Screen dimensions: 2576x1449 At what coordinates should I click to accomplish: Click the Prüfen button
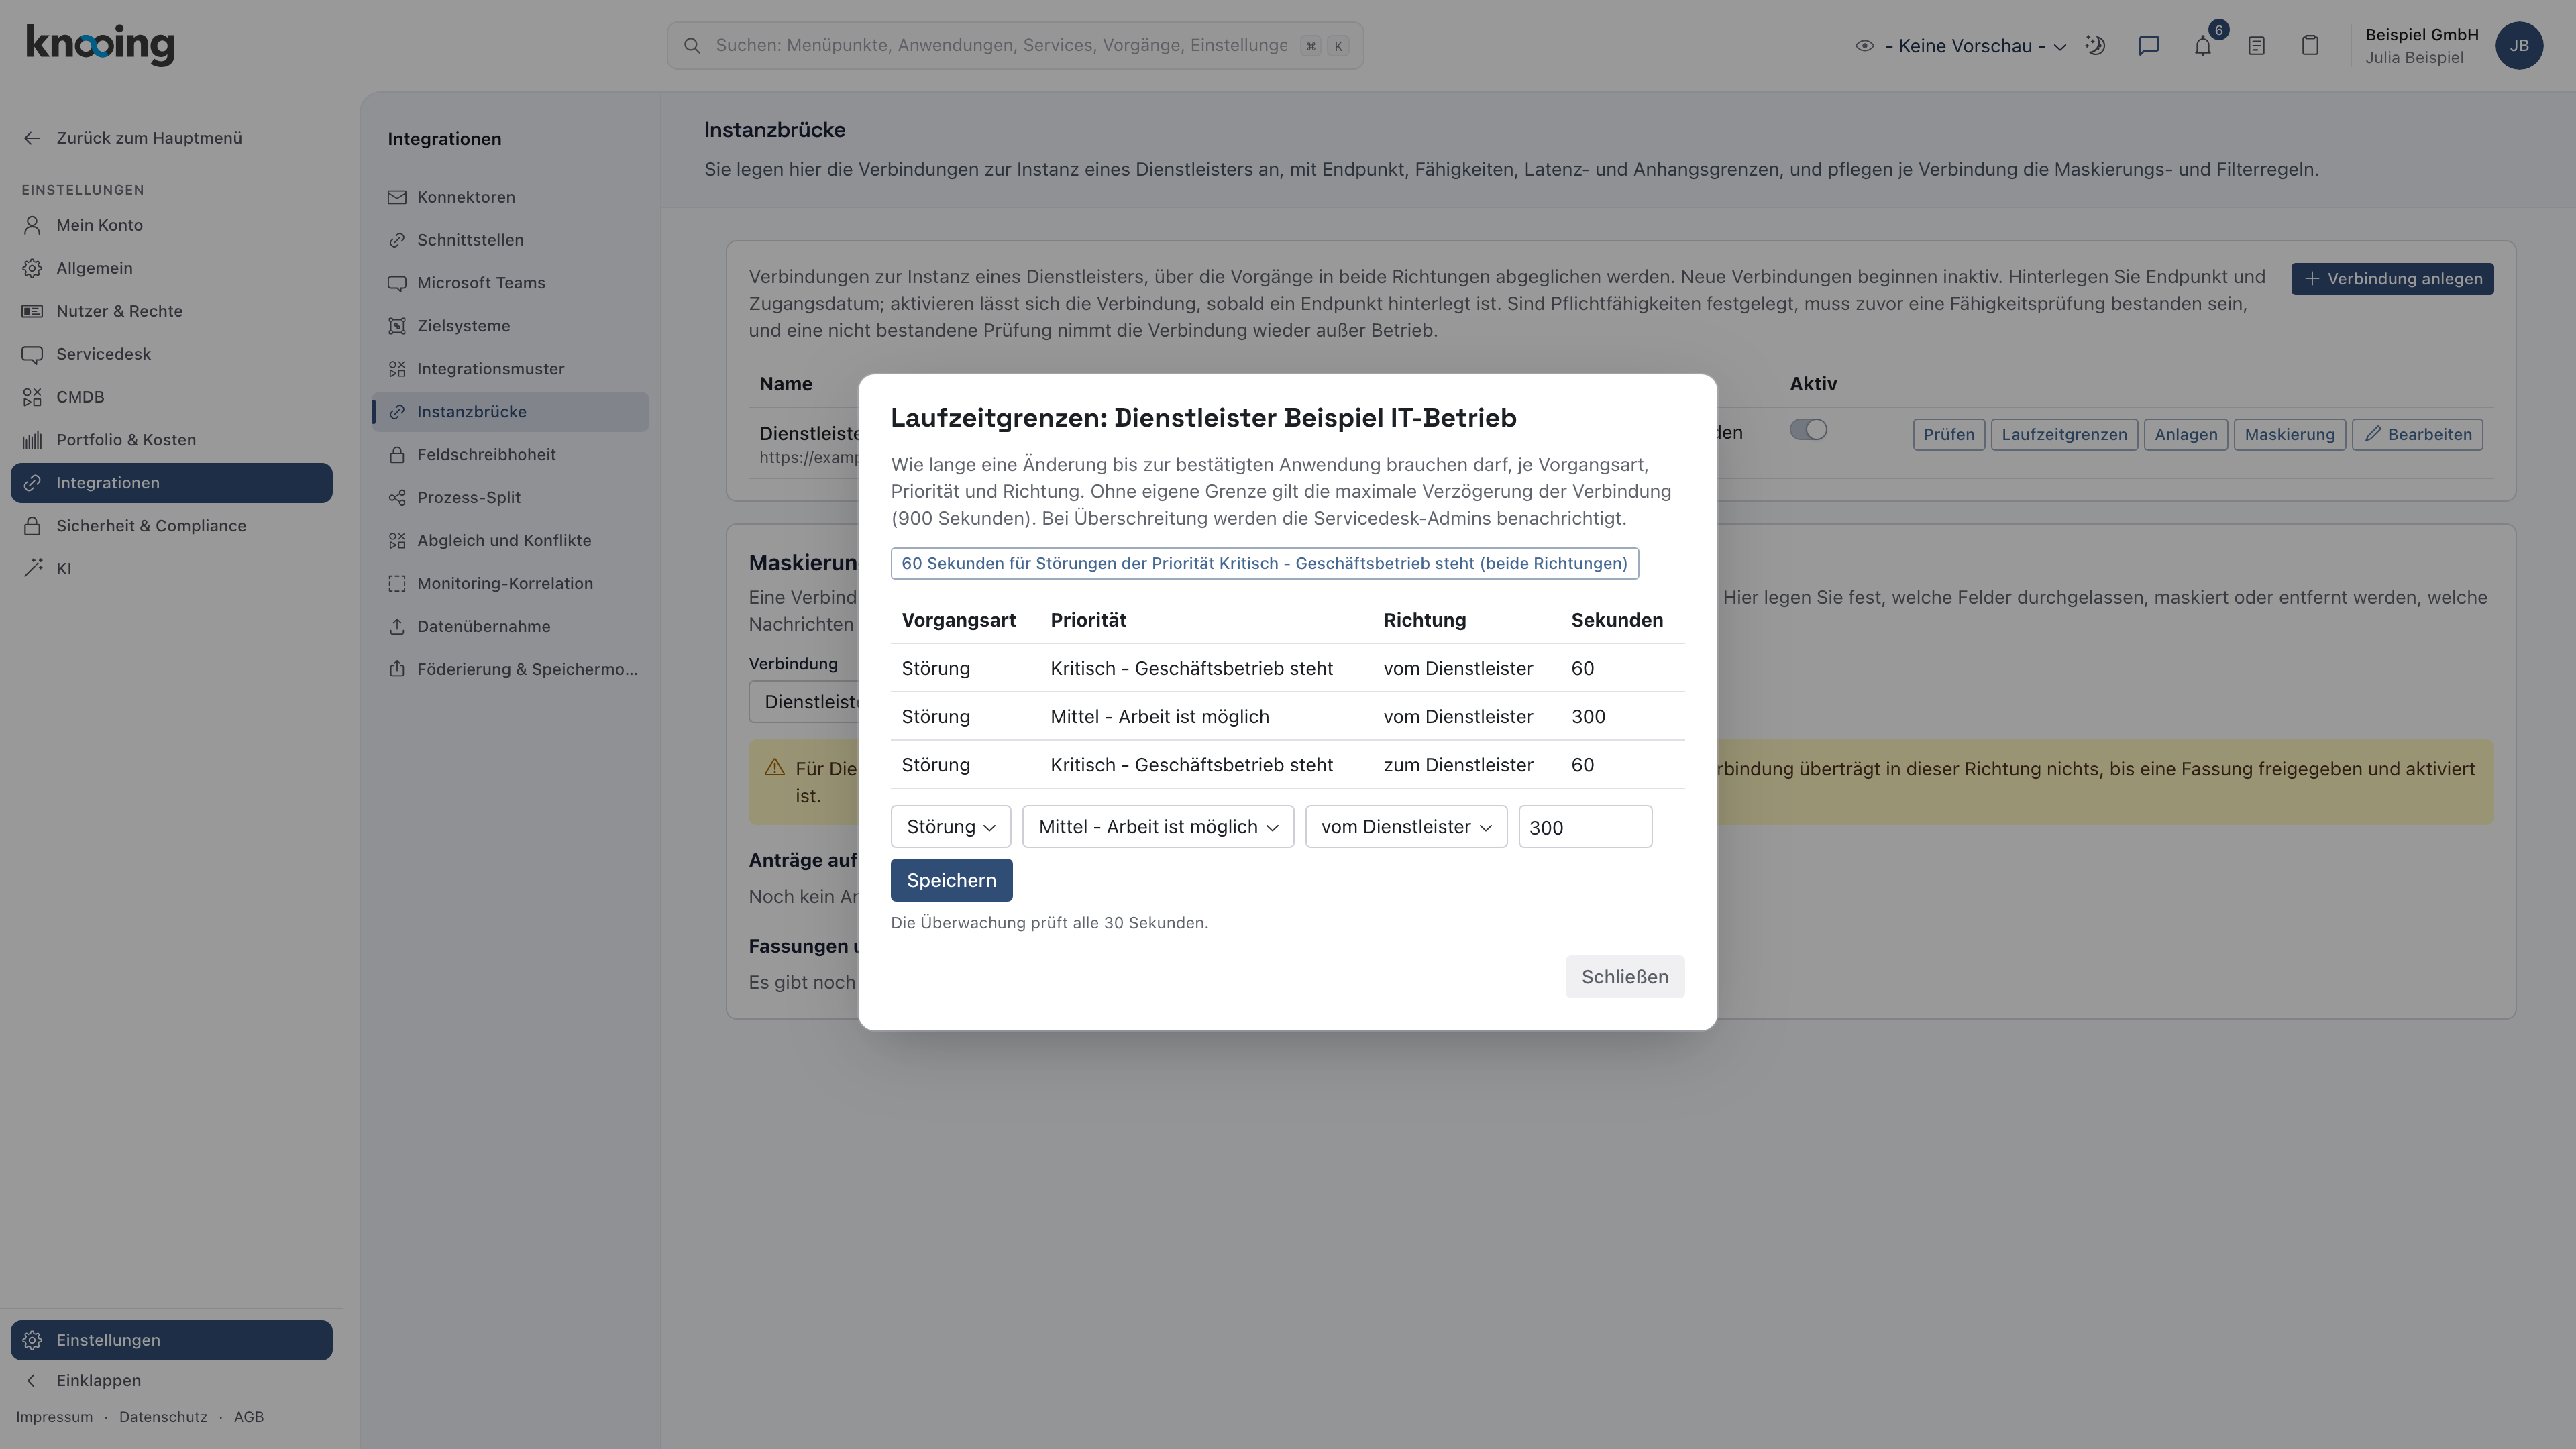1948,435
